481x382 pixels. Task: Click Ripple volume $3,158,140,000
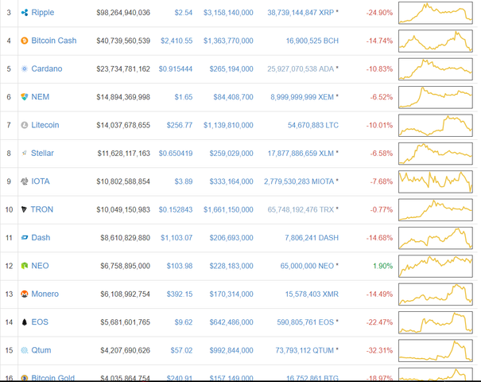point(228,13)
